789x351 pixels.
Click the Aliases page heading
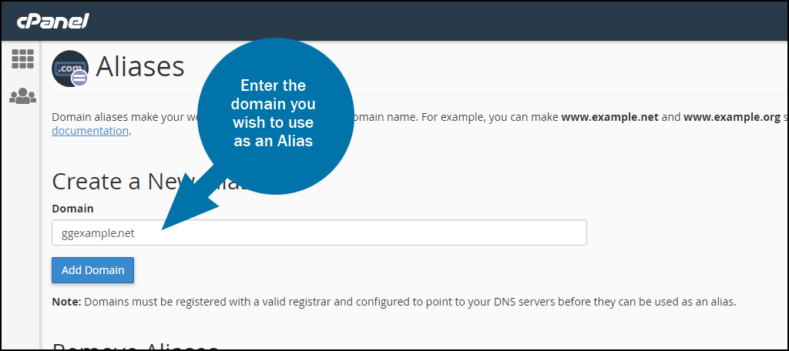[x=140, y=66]
